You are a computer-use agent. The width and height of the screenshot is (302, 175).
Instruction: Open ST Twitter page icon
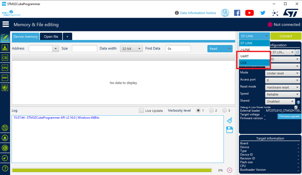point(263,13)
